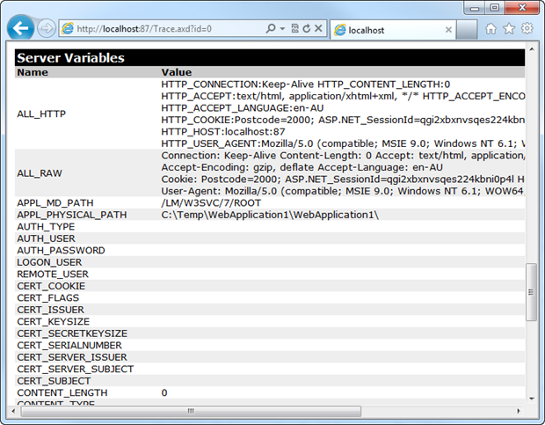Click the /LM/W3SVC/7/ROOT value
The width and height of the screenshot is (545, 425).
coord(211,202)
